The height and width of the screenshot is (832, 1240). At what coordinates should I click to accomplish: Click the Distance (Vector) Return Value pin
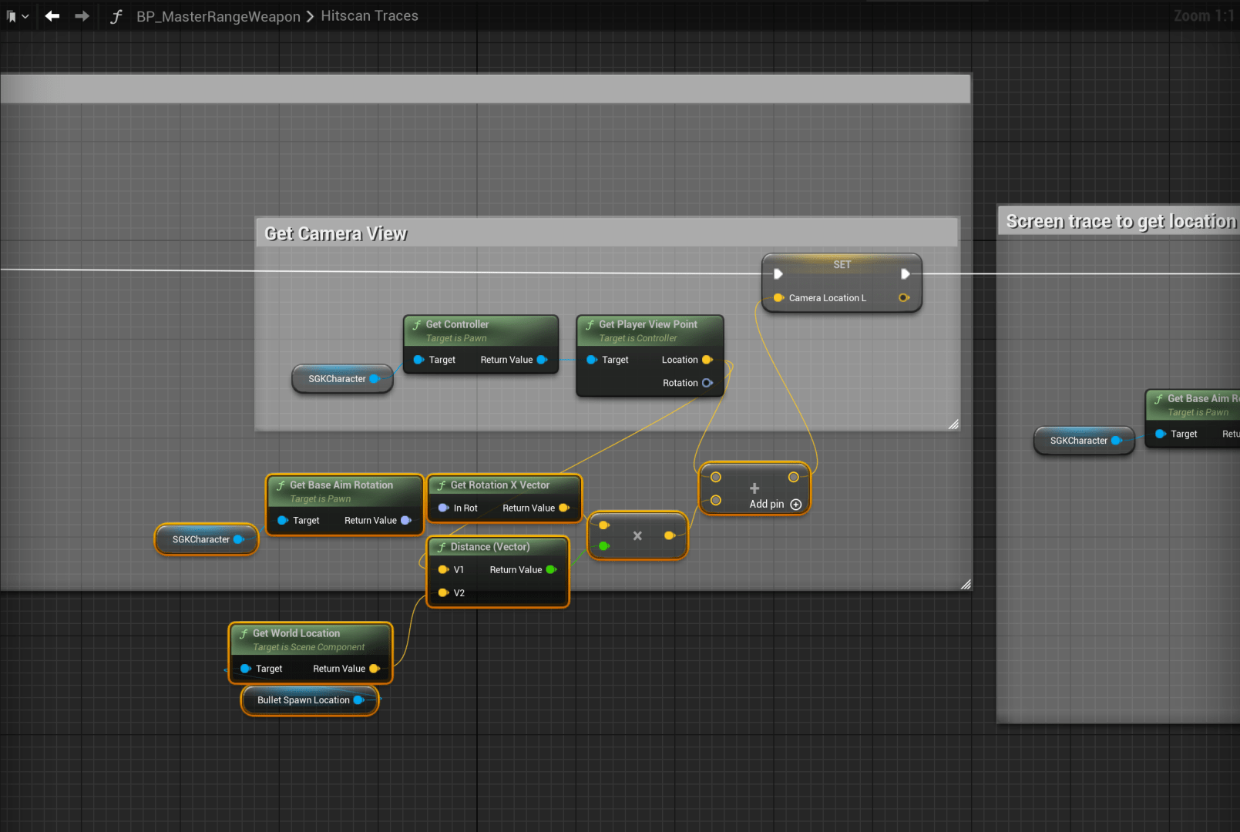tap(551, 570)
